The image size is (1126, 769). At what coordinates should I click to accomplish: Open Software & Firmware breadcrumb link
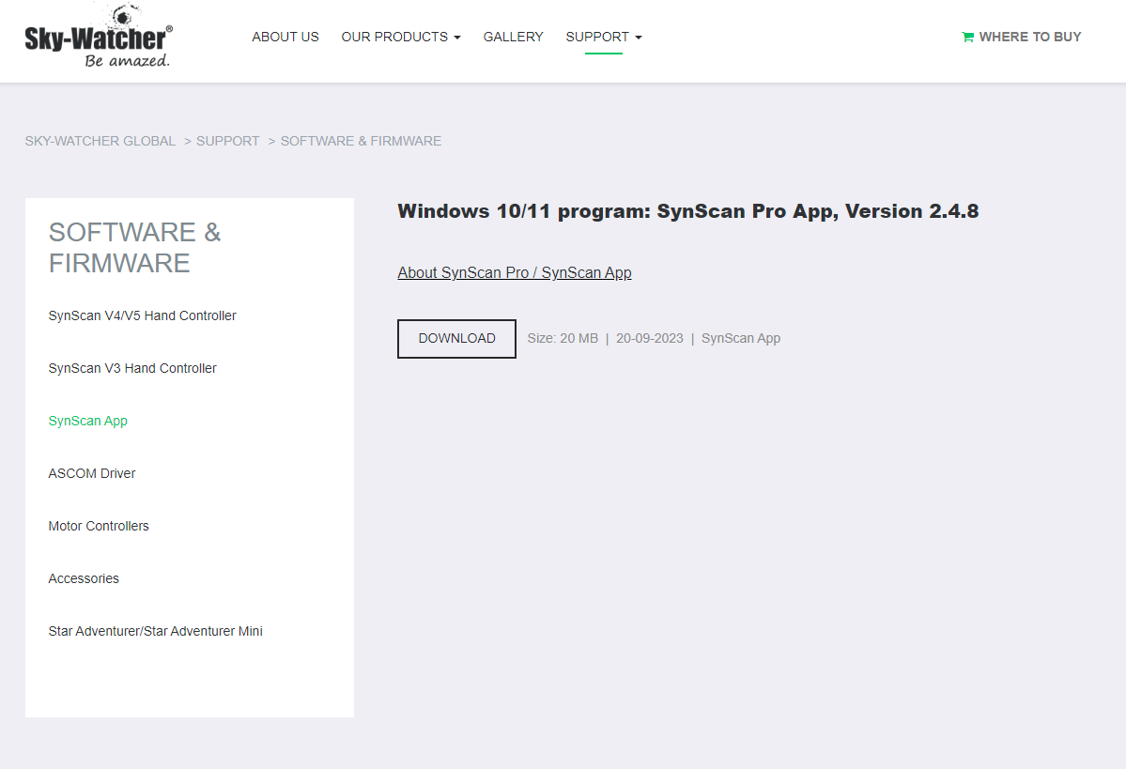coord(361,141)
